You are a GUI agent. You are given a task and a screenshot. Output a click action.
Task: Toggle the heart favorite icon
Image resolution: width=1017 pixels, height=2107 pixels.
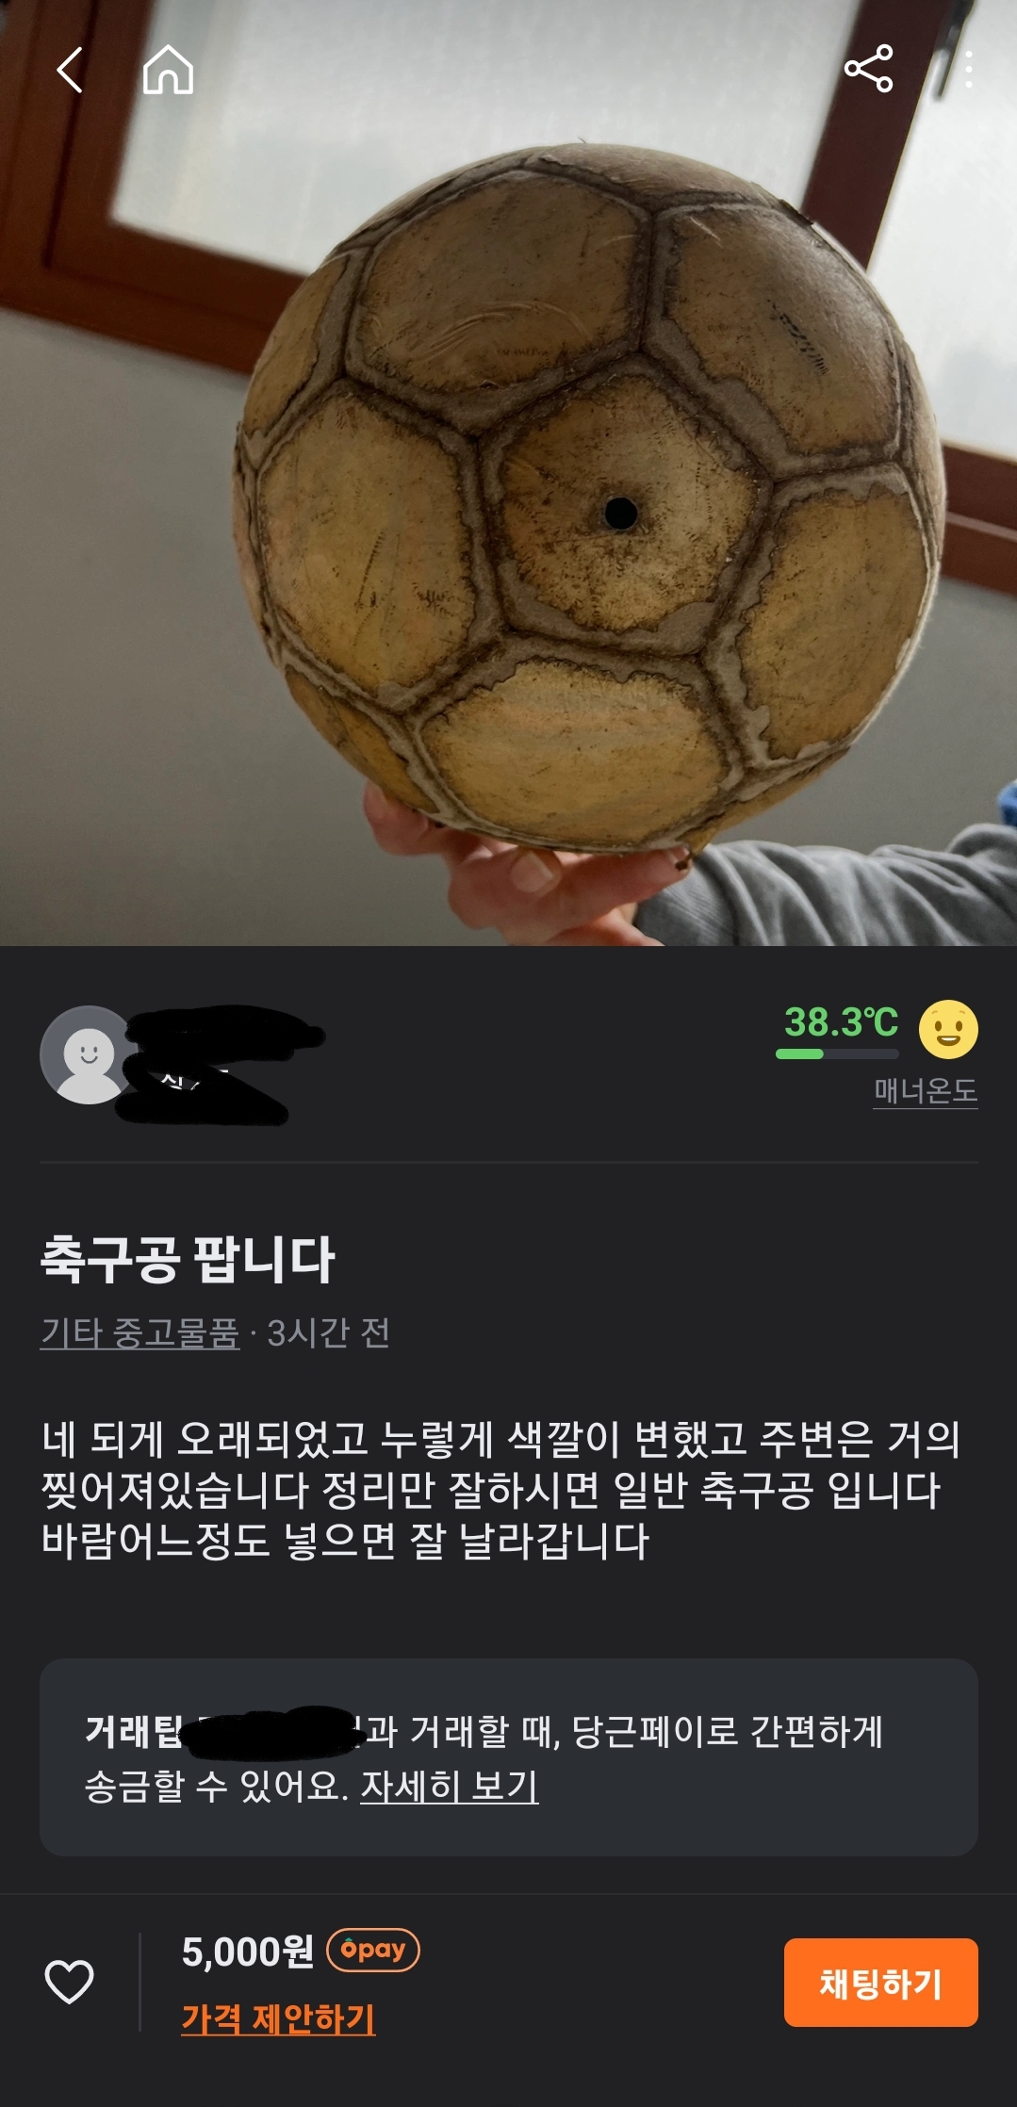click(70, 1982)
